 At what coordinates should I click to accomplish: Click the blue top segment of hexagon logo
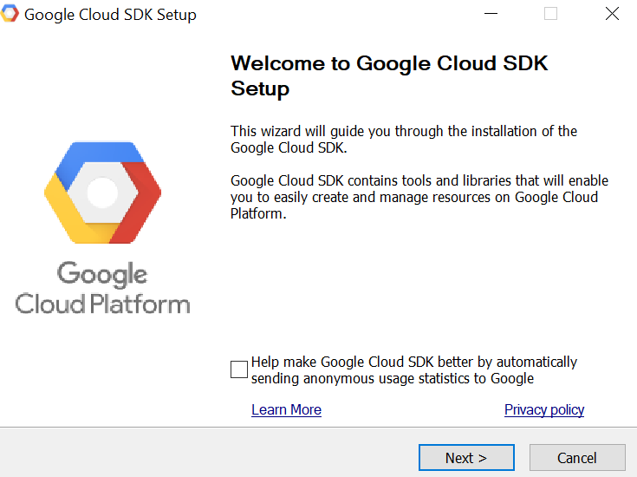[x=101, y=154]
